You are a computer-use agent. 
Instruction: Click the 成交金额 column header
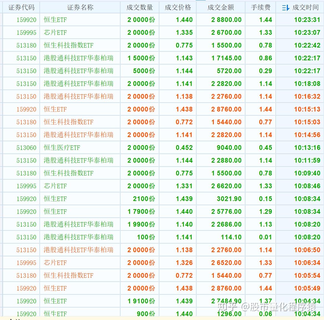[x=221, y=8]
